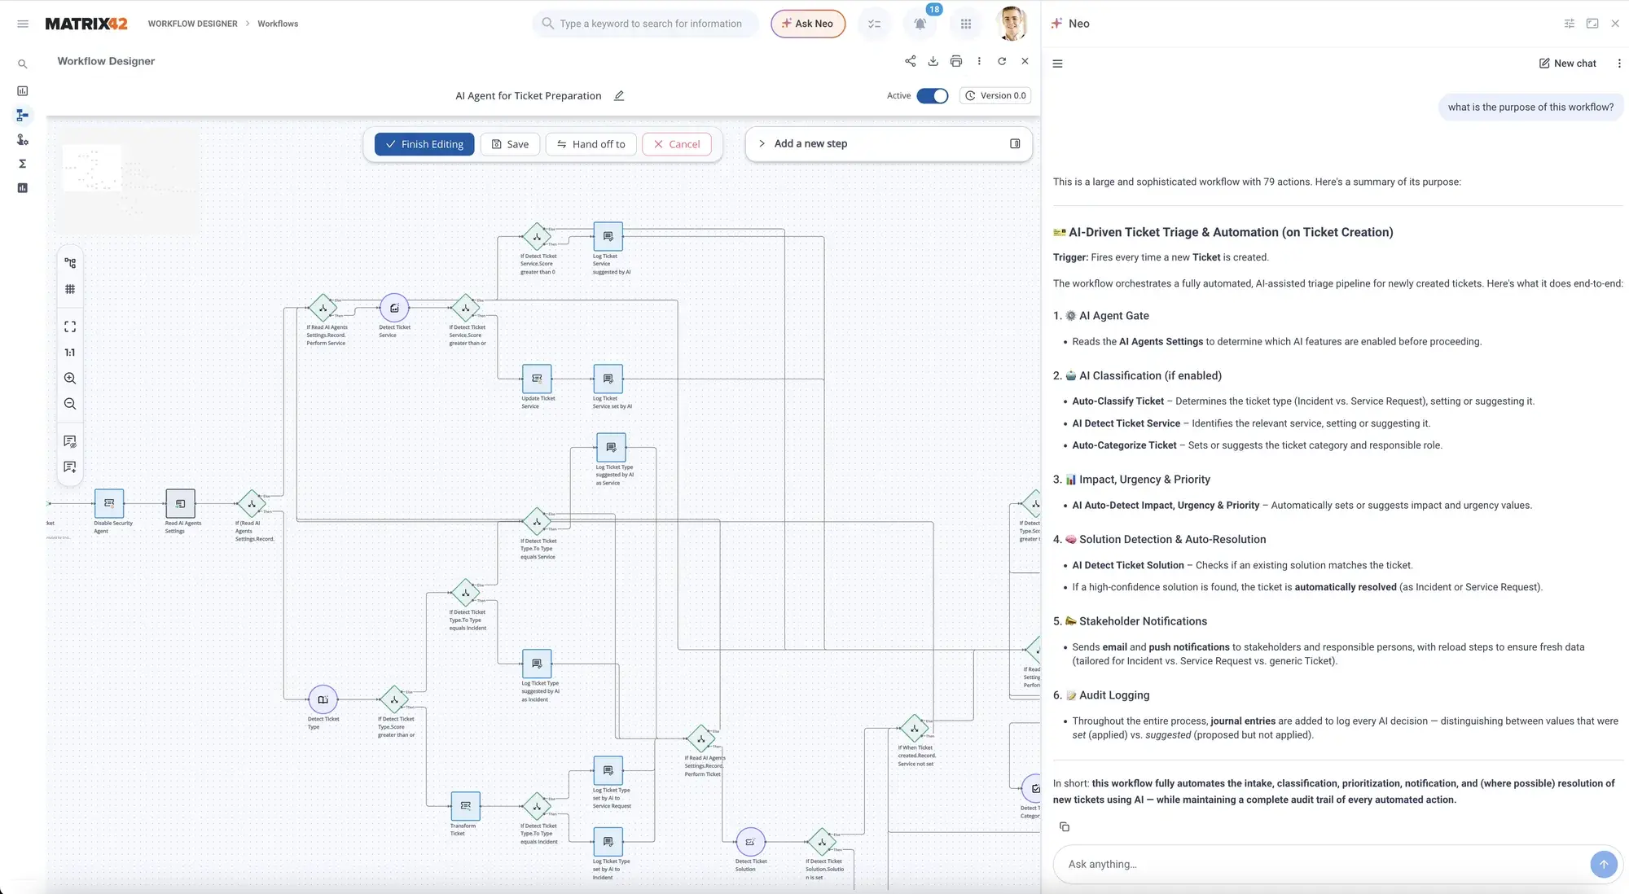Select the Log Ticket Service suggested by AI node
Screen dimensions: 1629x894
click(x=608, y=236)
